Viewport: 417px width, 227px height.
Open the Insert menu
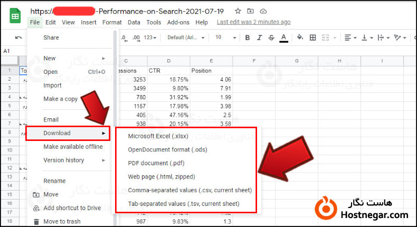[x=89, y=22]
